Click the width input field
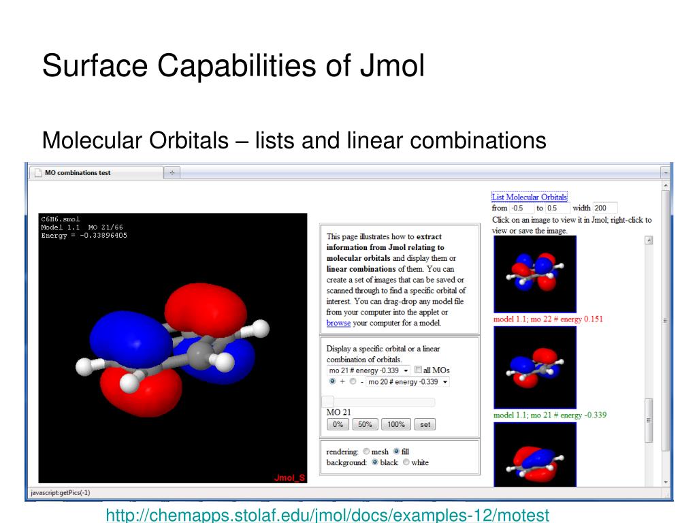Screen dimensions: 697x523 click(x=605, y=208)
